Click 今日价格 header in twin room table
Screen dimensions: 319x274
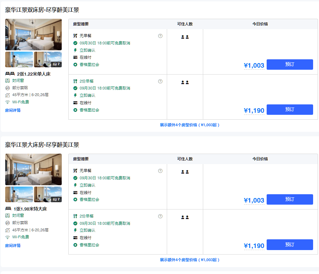tap(260, 24)
